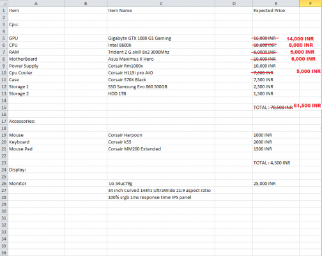Click the '2,500 INR' price cell

[276, 86]
